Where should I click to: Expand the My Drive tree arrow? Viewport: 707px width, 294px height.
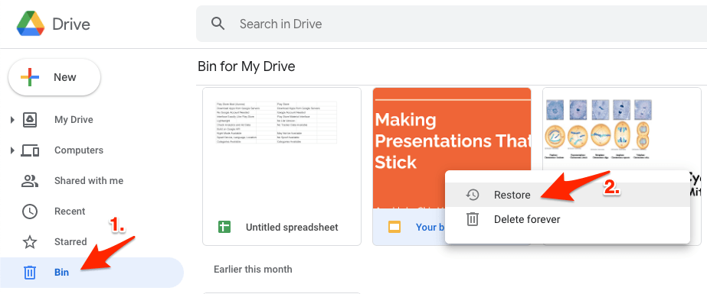pyautogui.click(x=12, y=120)
